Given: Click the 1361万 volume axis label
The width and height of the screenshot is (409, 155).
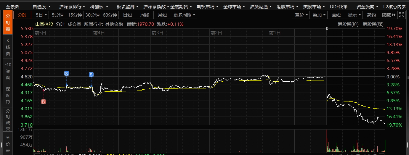Looking at the screenshot, I should (x=25, y=129).
